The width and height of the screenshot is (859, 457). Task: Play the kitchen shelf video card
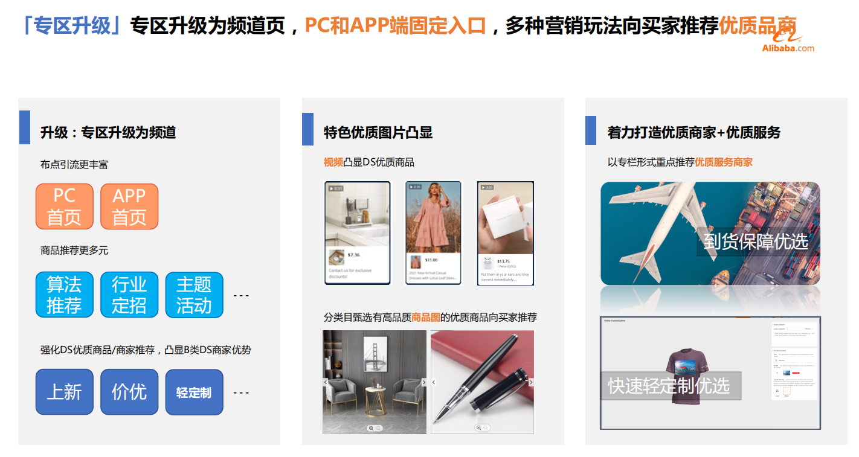click(x=358, y=233)
